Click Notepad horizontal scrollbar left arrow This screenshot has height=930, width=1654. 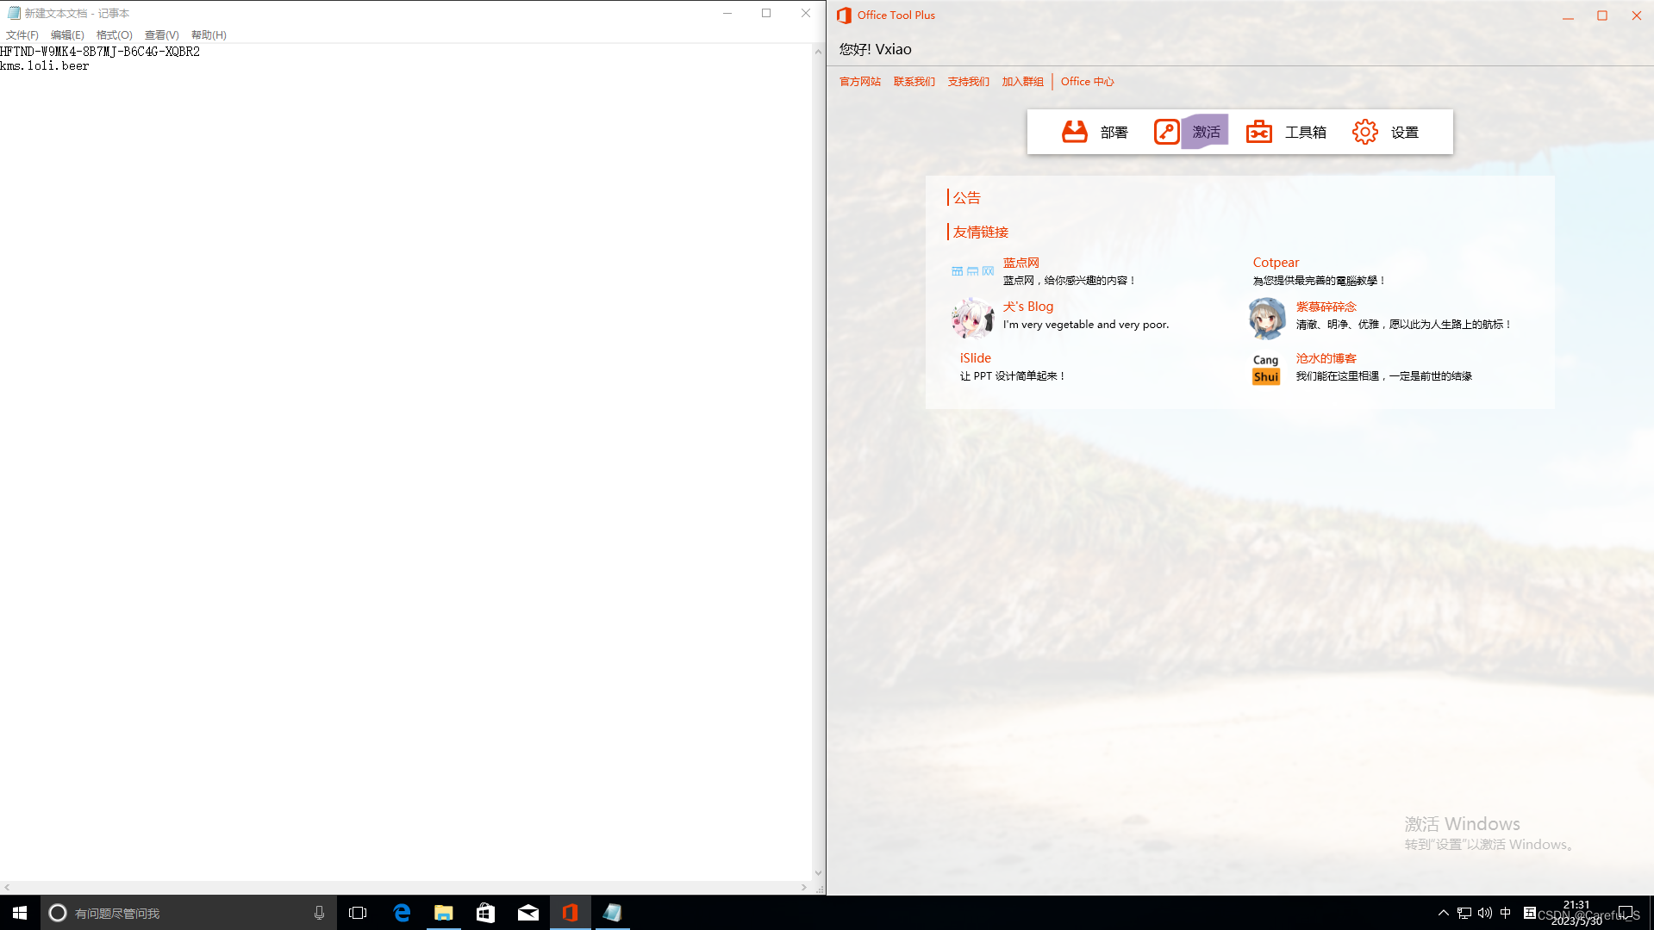[x=7, y=887]
